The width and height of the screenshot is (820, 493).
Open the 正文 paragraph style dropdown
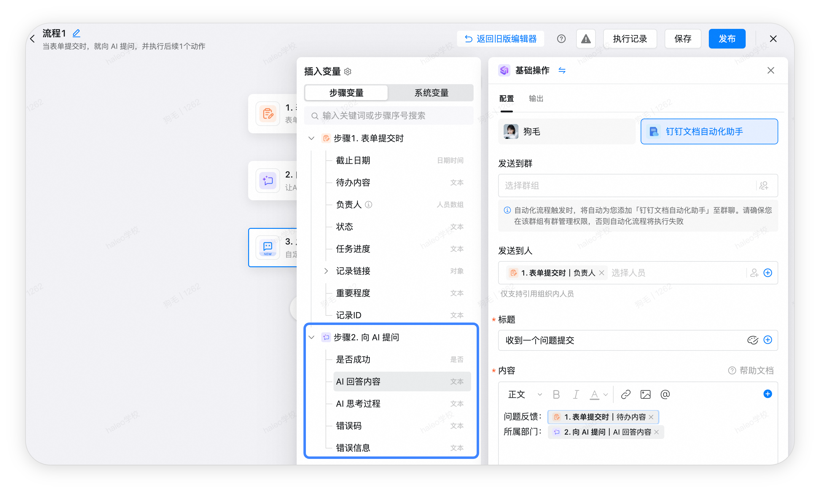click(525, 394)
